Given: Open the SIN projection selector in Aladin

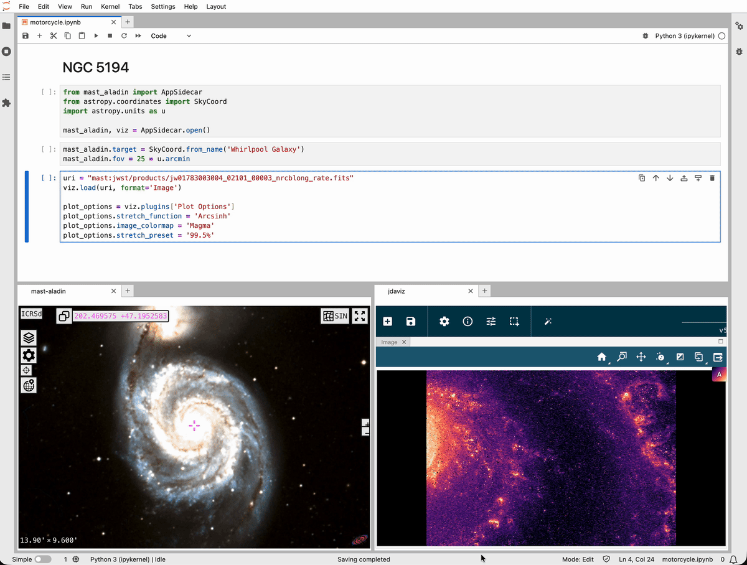Looking at the screenshot, I should click(335, 316).
